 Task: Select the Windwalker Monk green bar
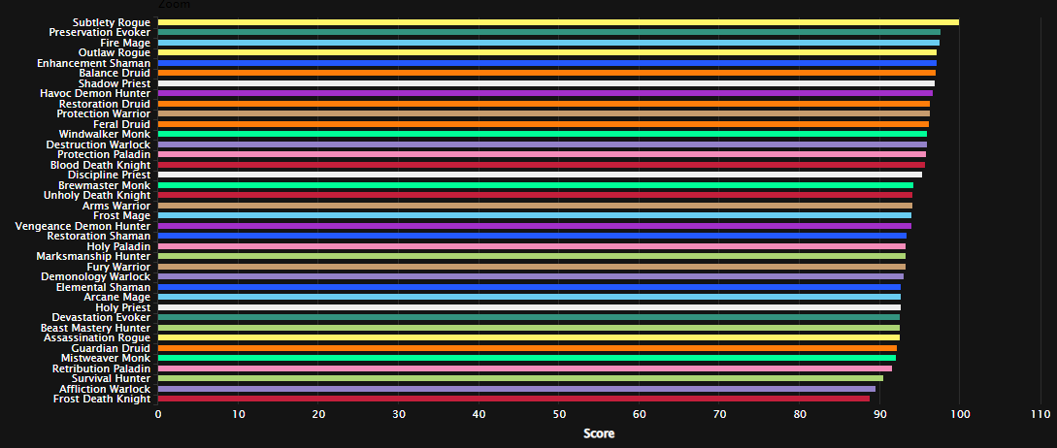tap(542, 134)
